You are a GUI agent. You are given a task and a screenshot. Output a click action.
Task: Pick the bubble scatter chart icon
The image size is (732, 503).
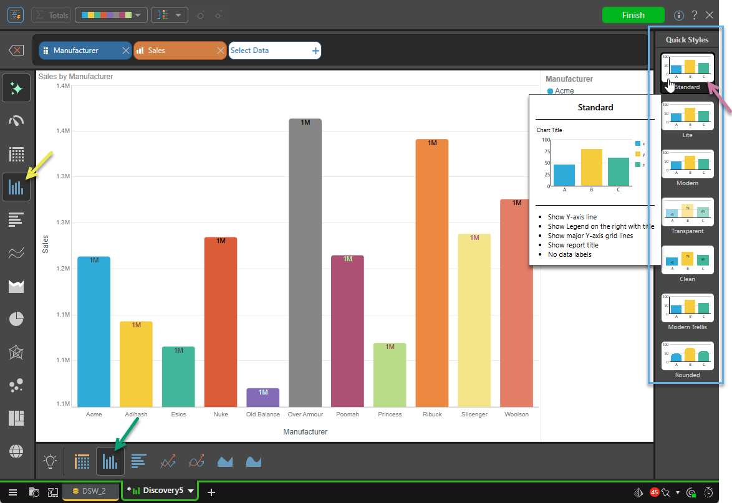click(x=16, y=386)
